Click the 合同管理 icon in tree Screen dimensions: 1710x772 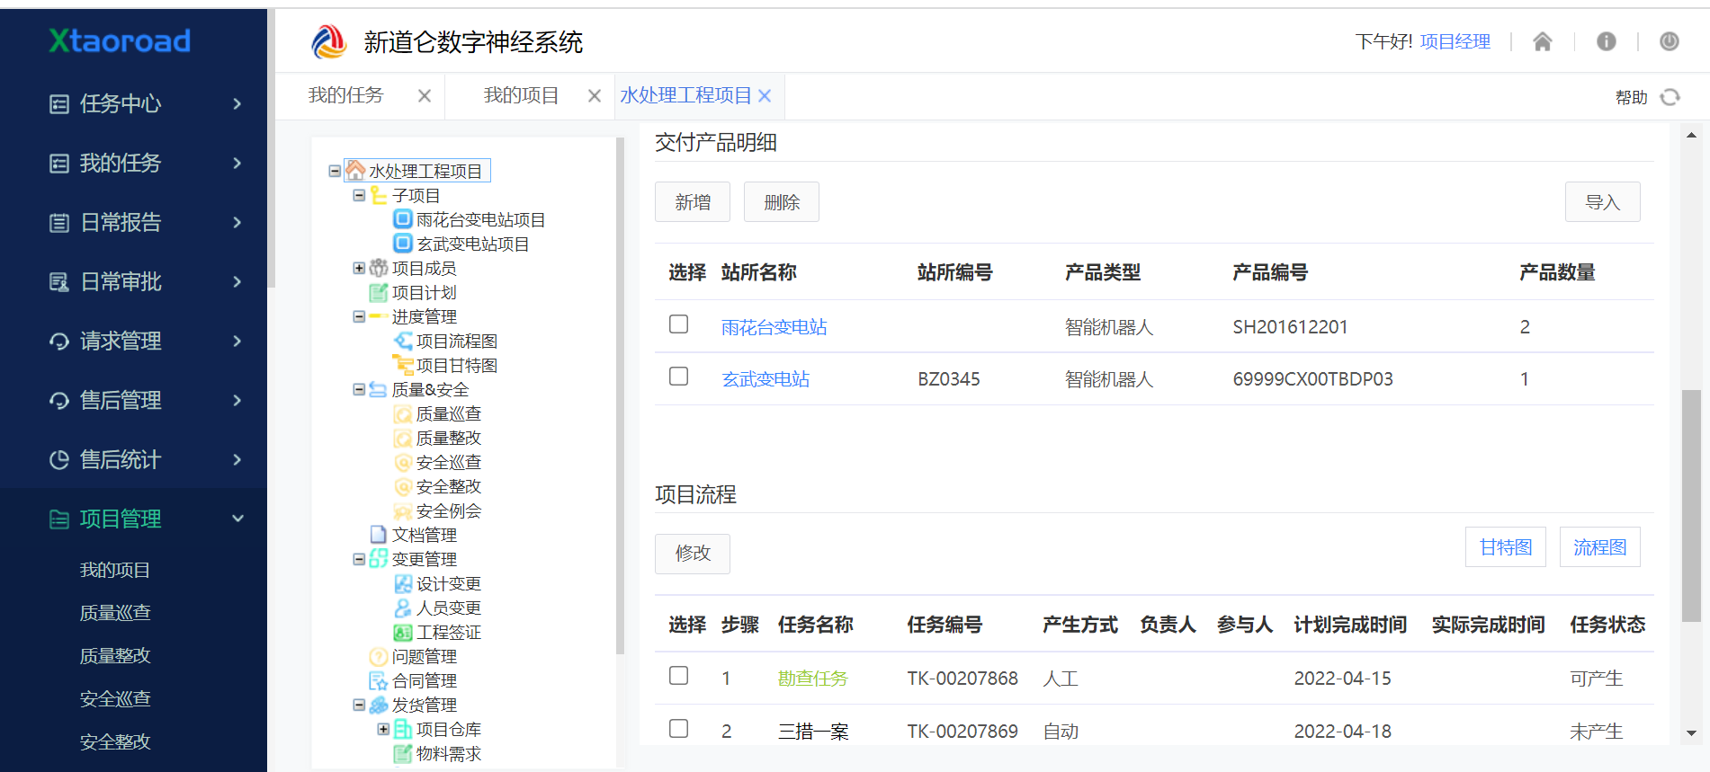(379, 680)
